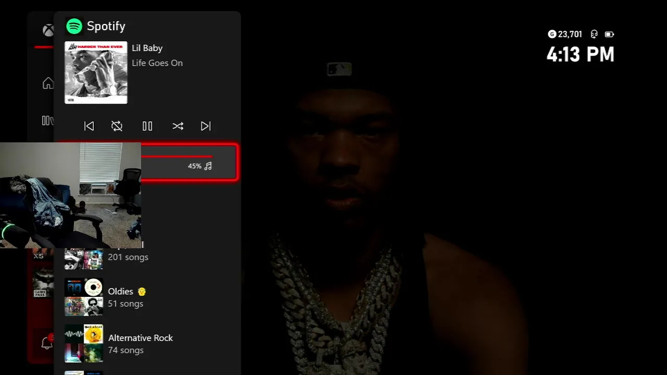Select the Lil Baby artist name
This screenshot has width=667, height=375.
[147, 48]
